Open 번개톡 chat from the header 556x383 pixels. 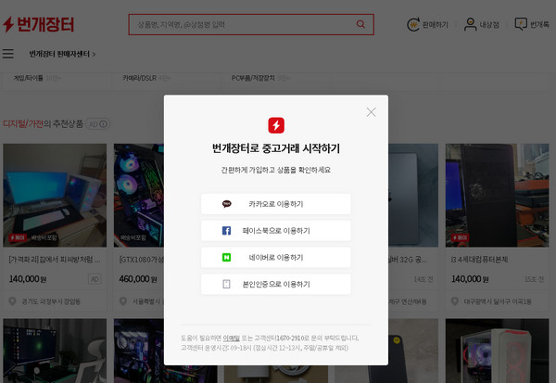[532, 24]
